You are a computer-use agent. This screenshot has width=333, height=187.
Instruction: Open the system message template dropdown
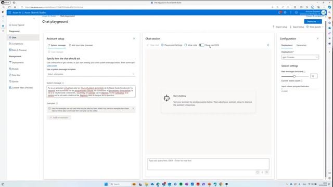pos(91,74)
